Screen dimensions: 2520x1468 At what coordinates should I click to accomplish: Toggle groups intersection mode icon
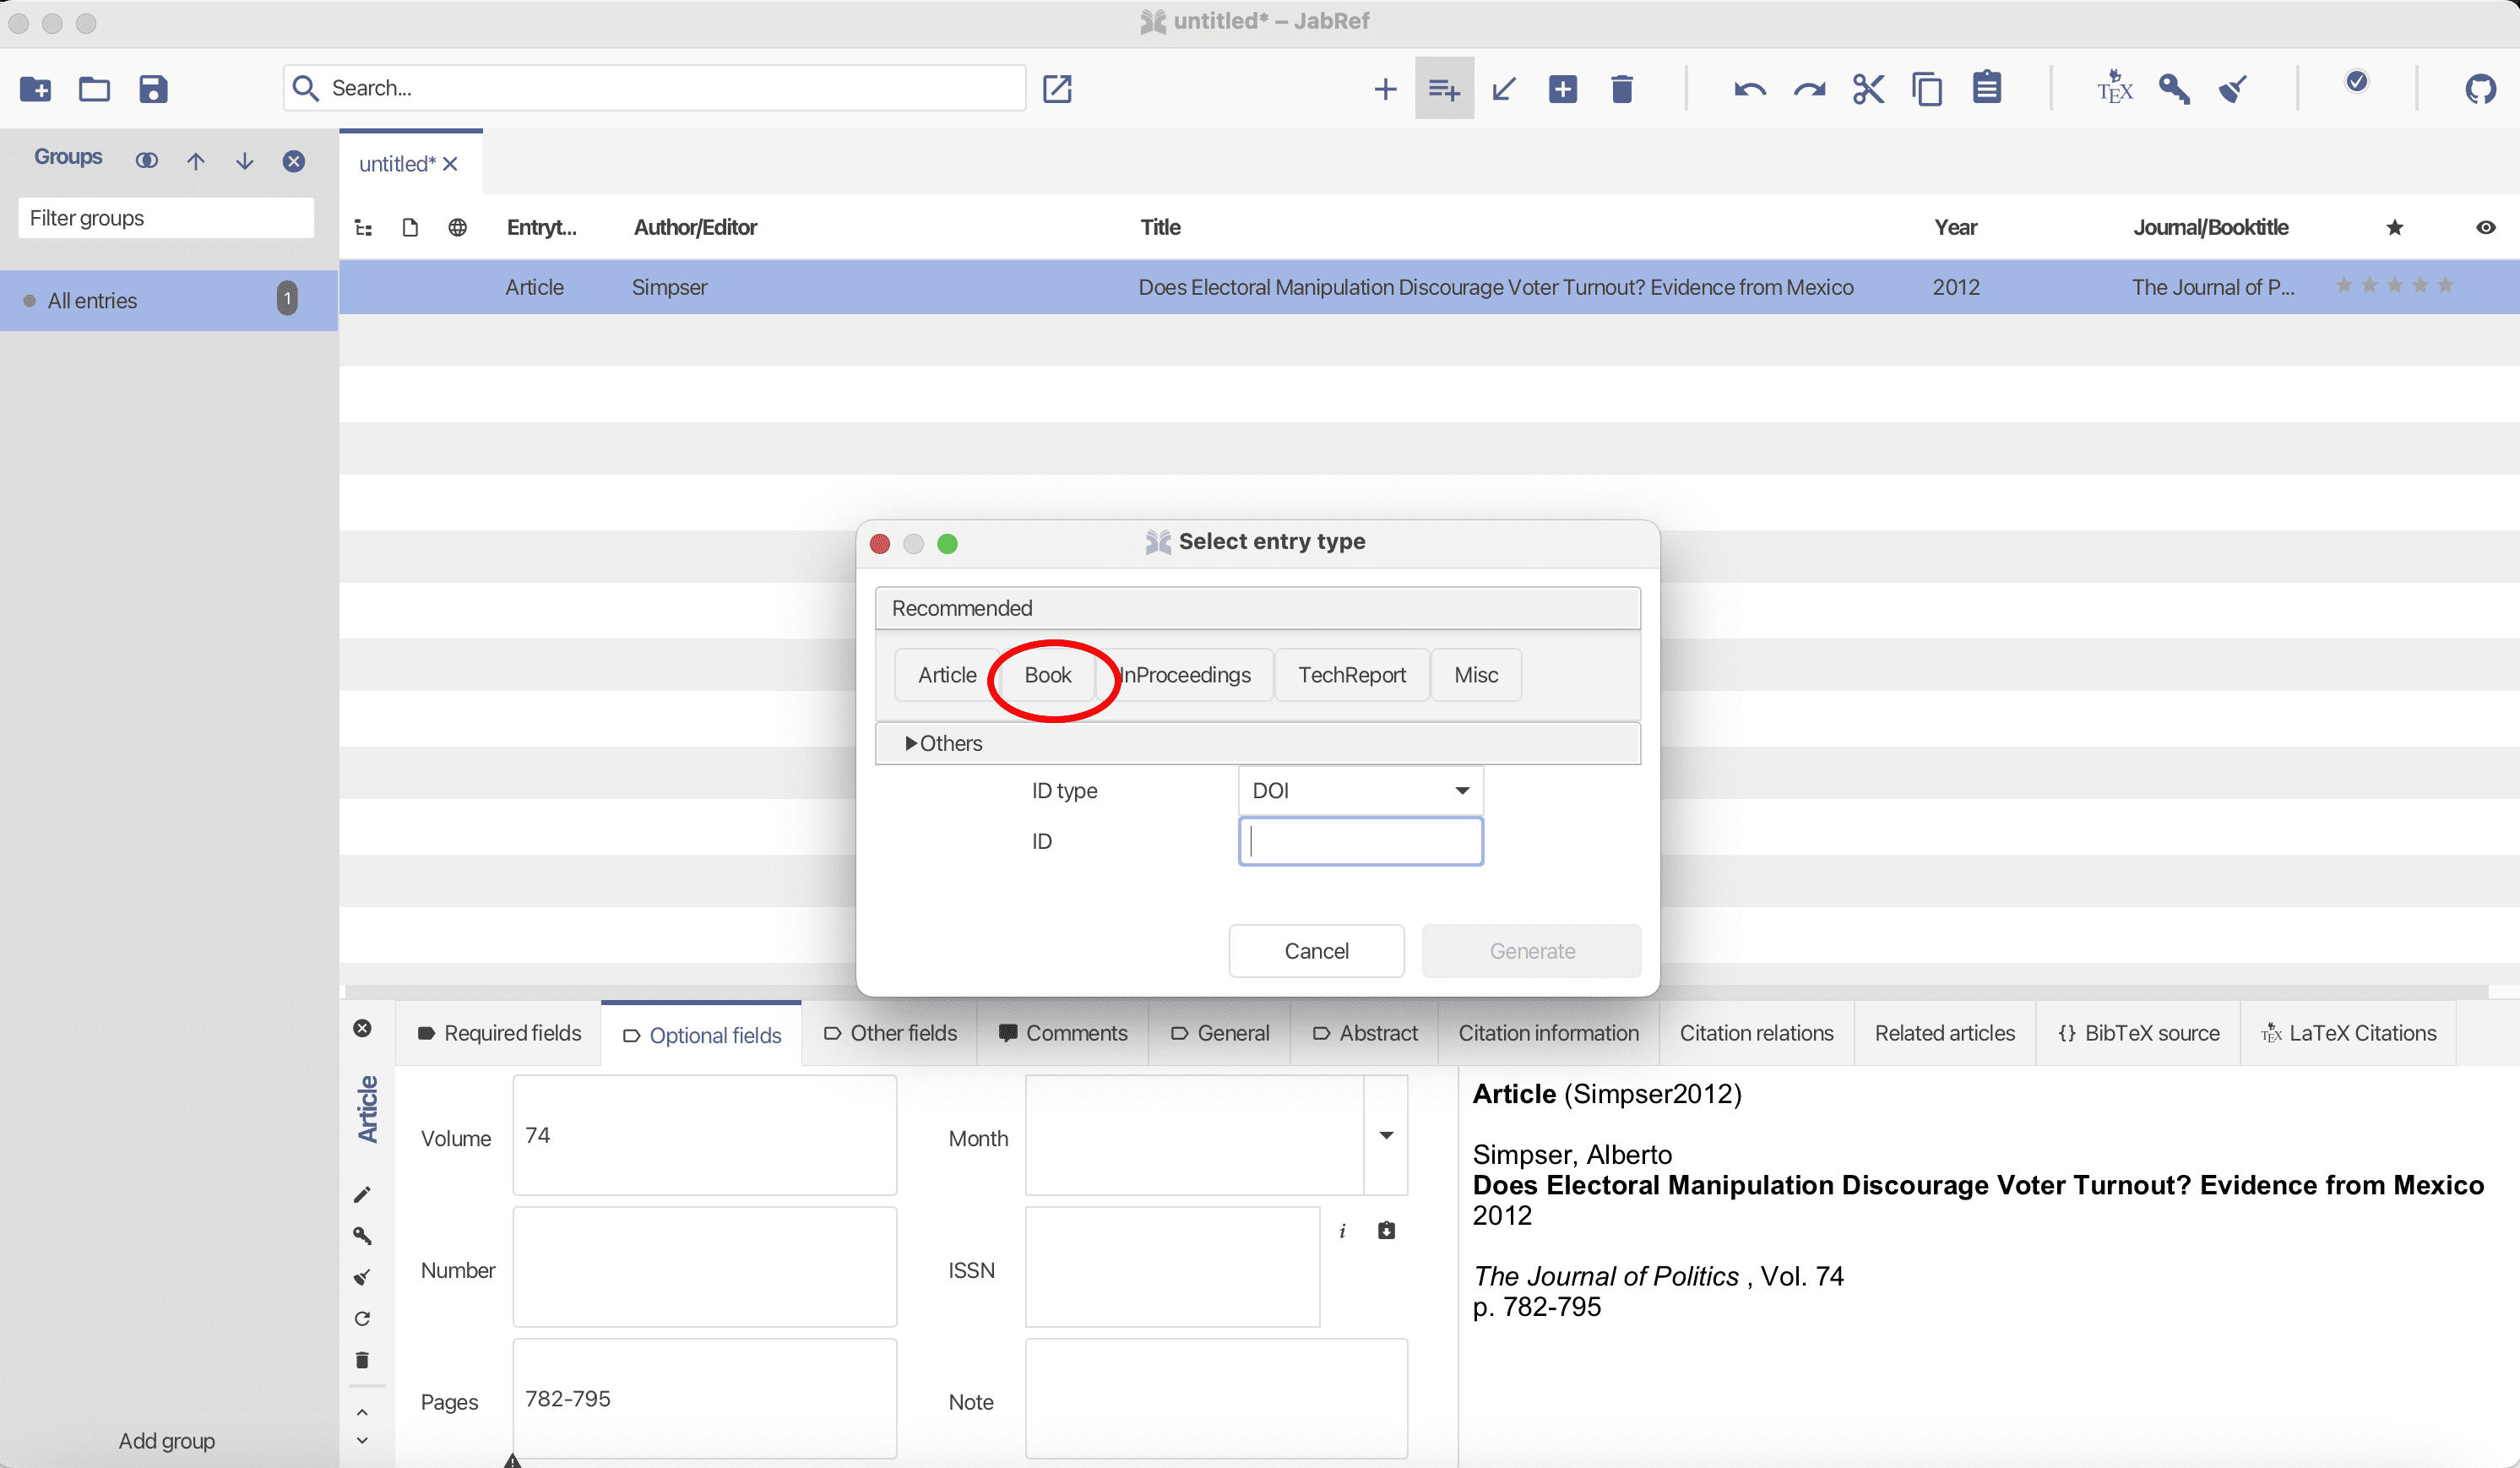pos(147,161)
